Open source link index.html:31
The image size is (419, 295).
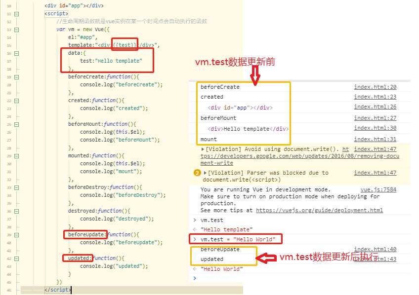pyautogui.click(x=375, y=139)
